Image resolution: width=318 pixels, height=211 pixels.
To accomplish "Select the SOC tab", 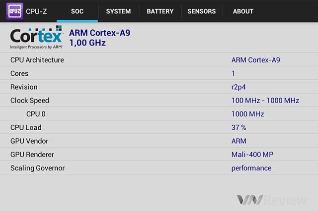I will pos(77,11).
